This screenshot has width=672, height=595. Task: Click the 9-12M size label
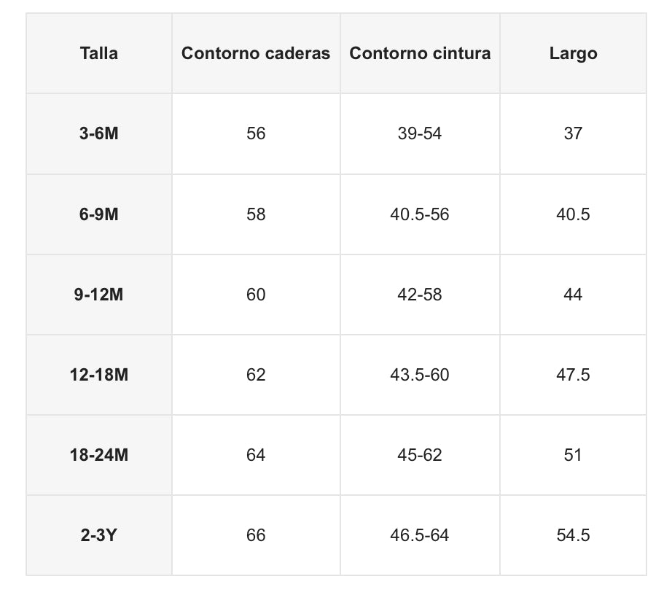click(x=99, y=295)
